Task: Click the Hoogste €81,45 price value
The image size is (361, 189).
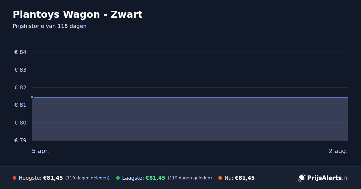Action: tap(53, 178)
